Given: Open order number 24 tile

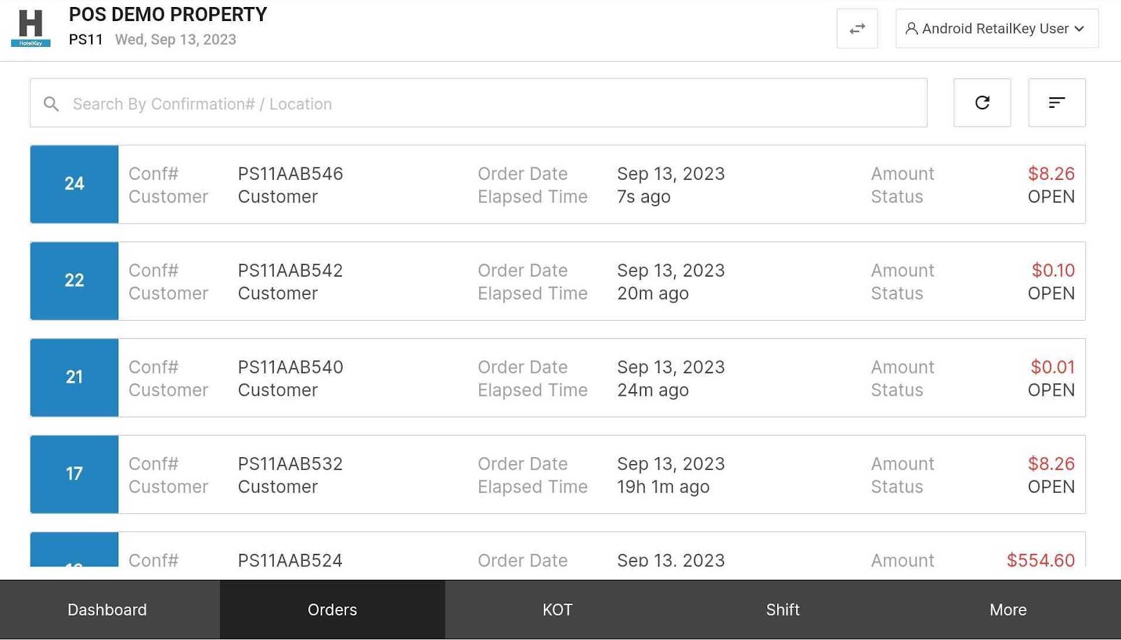Looking at the screenshot, I should coord(74,184).
